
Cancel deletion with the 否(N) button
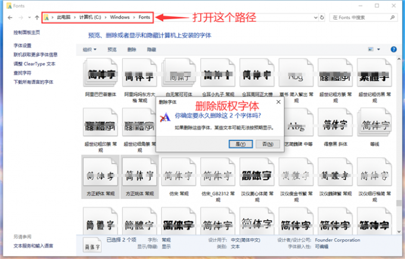pos(267,144)
